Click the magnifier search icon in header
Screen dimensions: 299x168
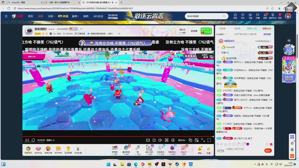(x=224, y=16)
